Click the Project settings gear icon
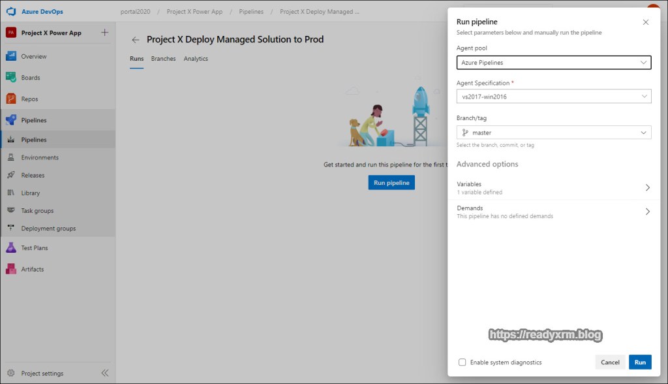The image size is (668, 384). (10, 374)
